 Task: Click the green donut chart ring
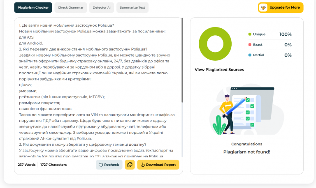point(203,44)
